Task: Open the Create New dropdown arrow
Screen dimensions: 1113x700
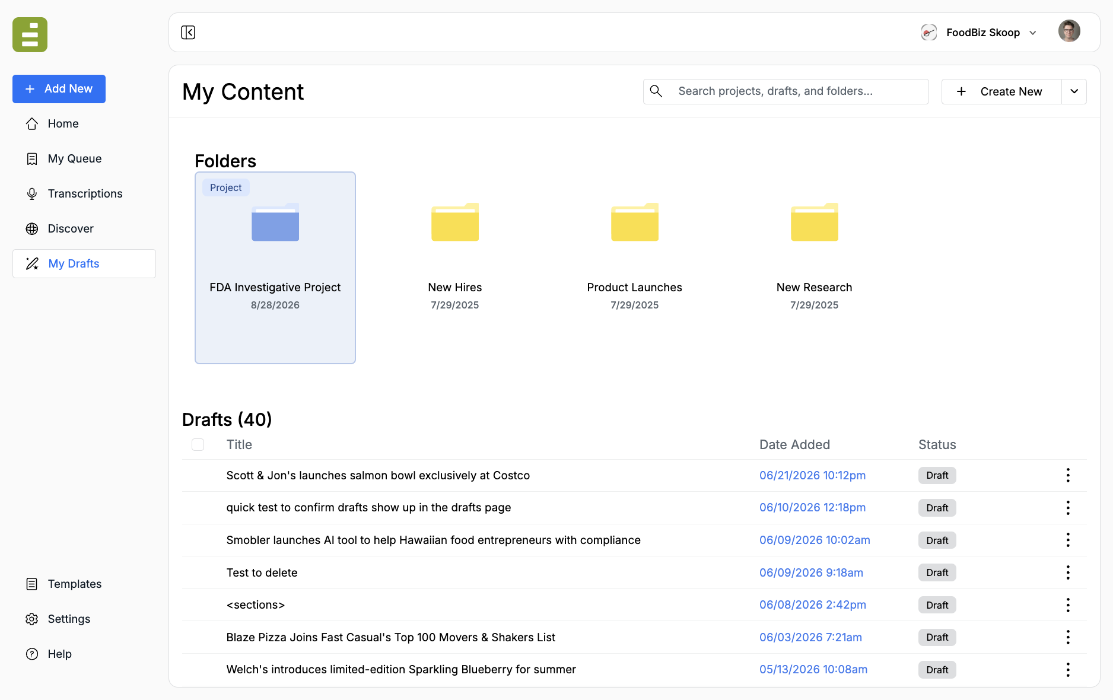Action: click(x=1074, y=91)
